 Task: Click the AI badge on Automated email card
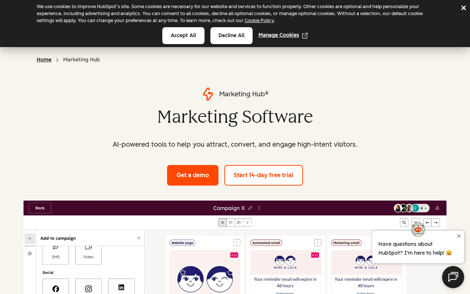315,255
